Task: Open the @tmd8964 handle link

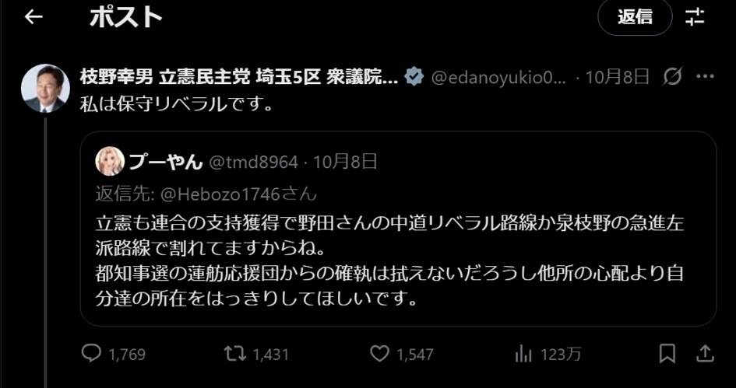Action: coord(253,163)
